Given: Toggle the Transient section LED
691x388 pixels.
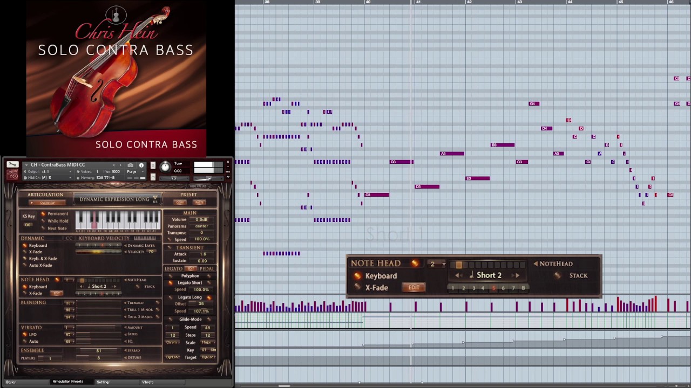Looking at the screenshot, I should (x=170, y=247).
